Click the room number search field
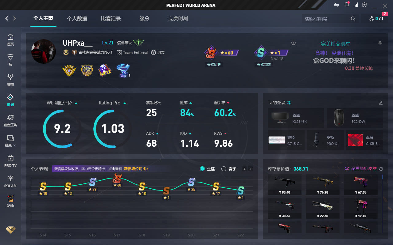The image size is (393, 245). (327, 19)
